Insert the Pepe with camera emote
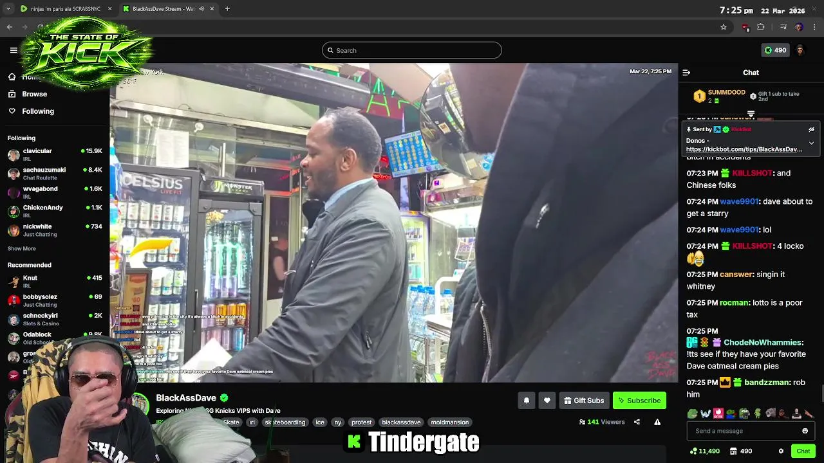 pos(745,413)
